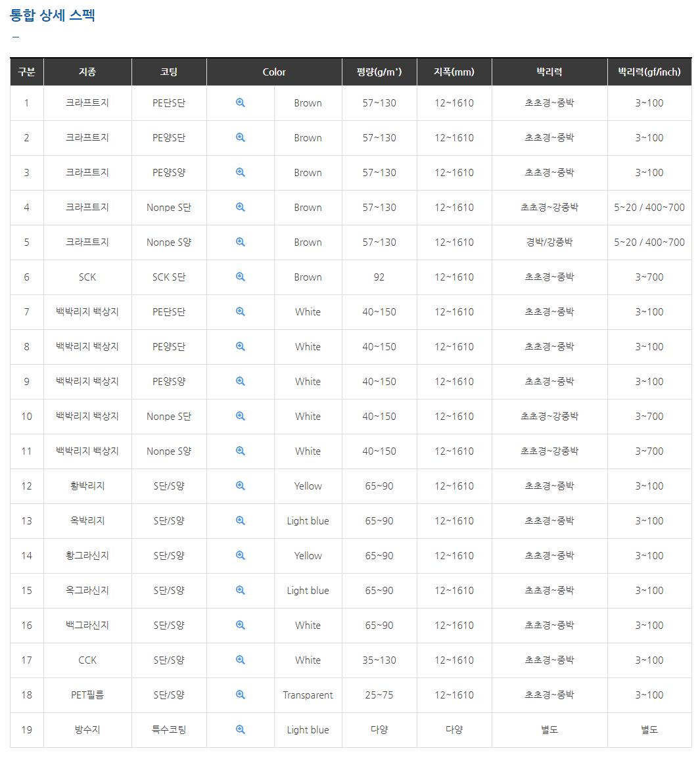Viewport: 700px width, 757px height.
Task: Click the zoom icon for 방수지 row 19
Action: (240, 729)
